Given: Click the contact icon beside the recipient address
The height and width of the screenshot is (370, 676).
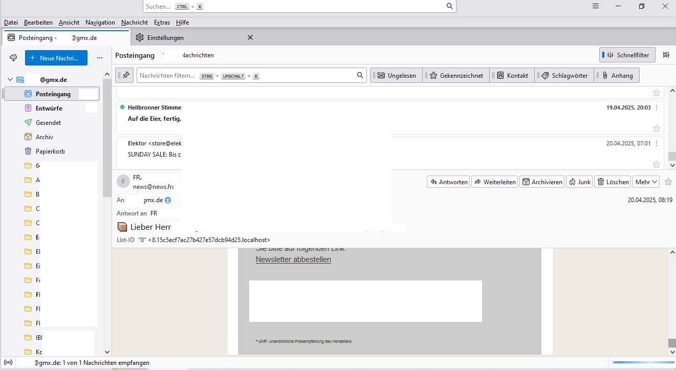Looking at the screenshot, I should 168,200.
